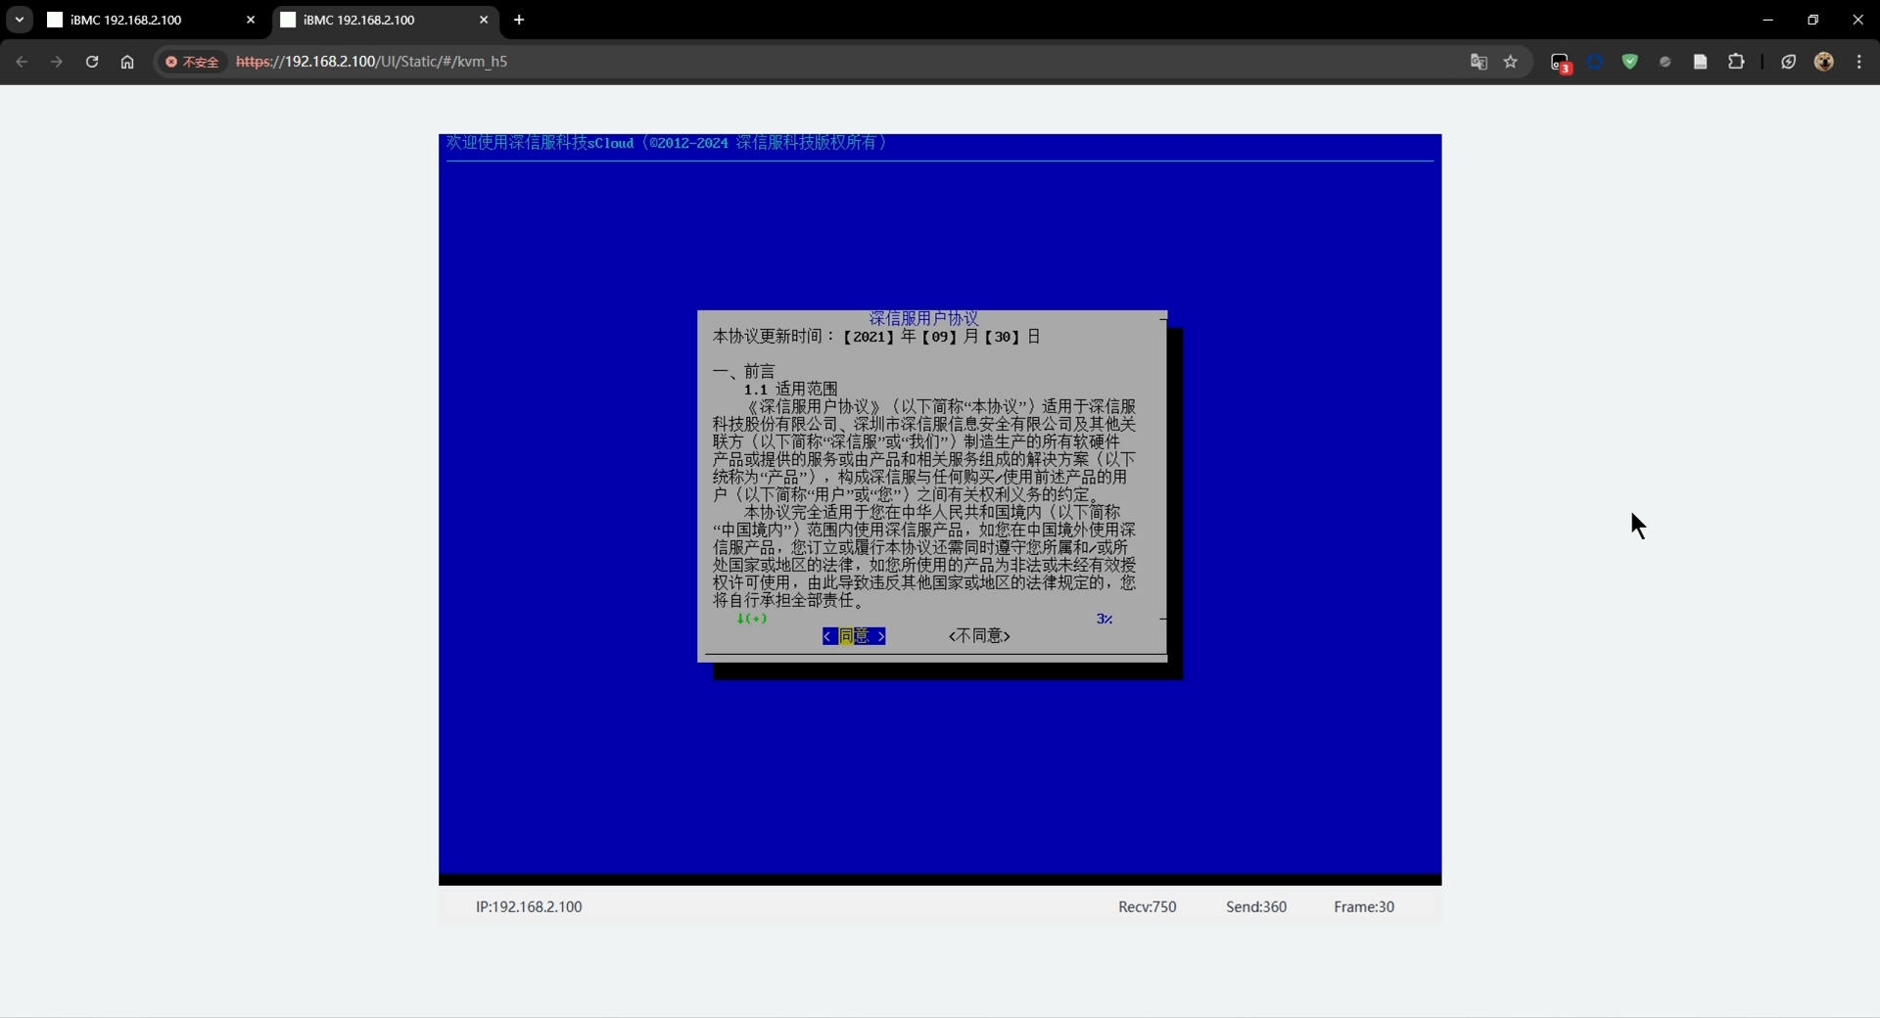Click the 一、前言 section heading
Viewport: 1880px width, 1018px height.
[x=744, y=372]
